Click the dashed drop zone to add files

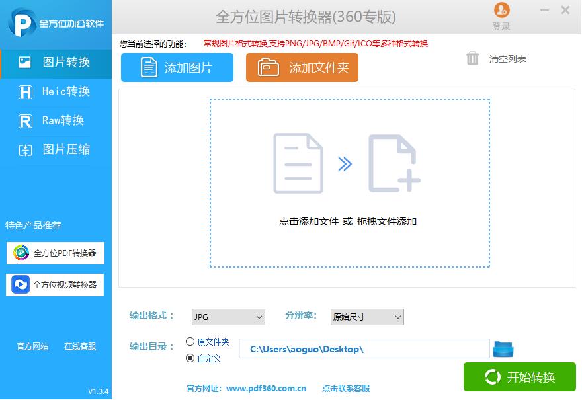point(350,183)
